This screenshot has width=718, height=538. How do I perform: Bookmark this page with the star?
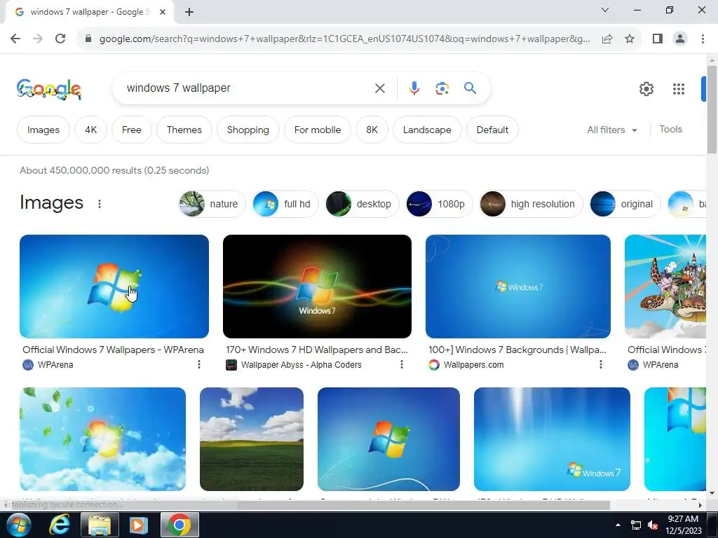pyautogui.click(x=630, y=39)
